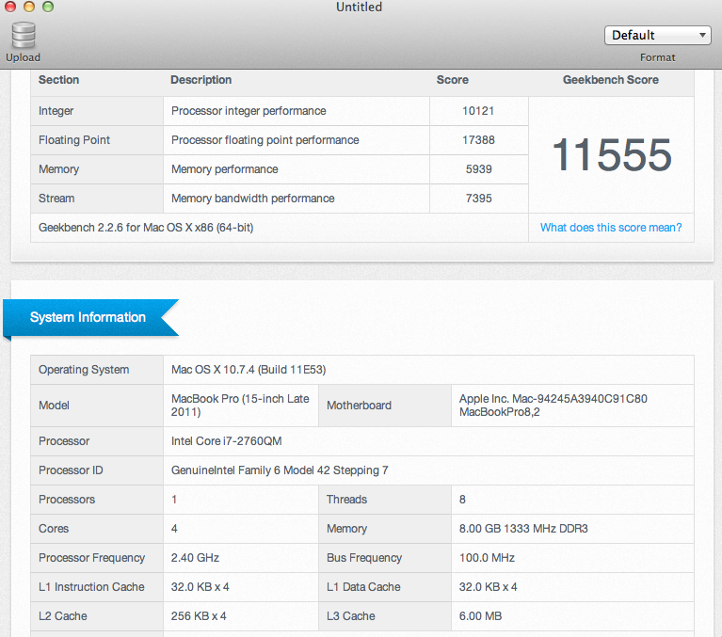Click the 'Section' column header
Image resolution: width=722 pixels, height=637 pixels.
(59, 80)
